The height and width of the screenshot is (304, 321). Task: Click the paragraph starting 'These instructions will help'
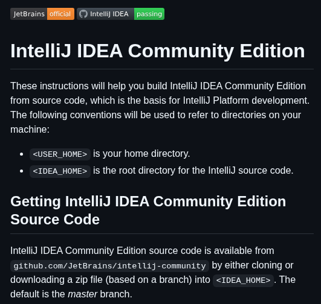point(160,107)
